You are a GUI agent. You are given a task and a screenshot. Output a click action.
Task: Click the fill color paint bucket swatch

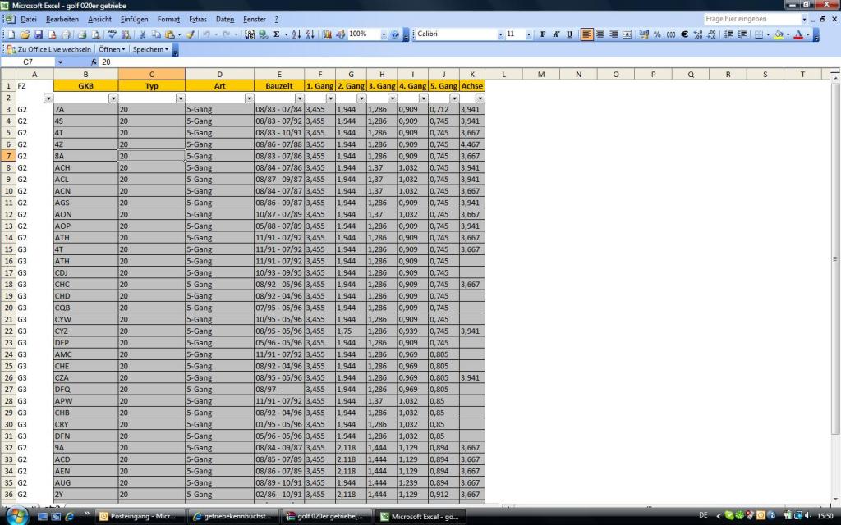[779, 34]
